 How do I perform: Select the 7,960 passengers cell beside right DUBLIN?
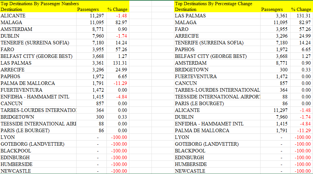coord(275,117)
